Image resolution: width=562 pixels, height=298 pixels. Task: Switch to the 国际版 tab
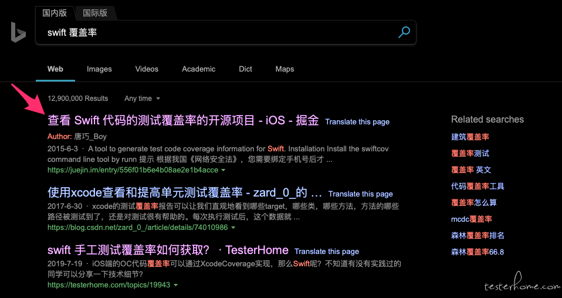95,13
